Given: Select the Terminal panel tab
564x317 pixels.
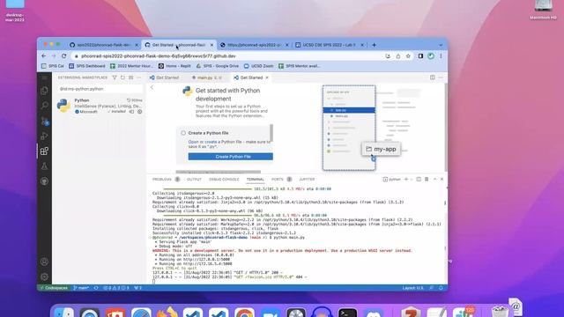Looking at the screenshot, I should tap(255, 180).
